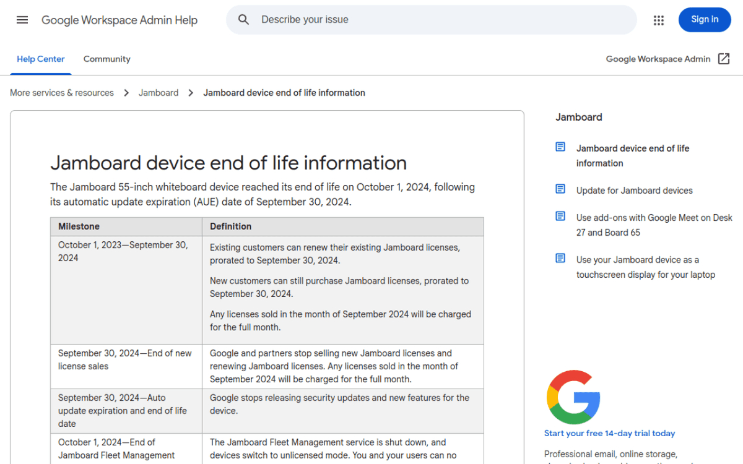Click the external link icon next to Google Workspace Admin
The height and width of the screenshot is (464, 743).
[x=724, y=58]
